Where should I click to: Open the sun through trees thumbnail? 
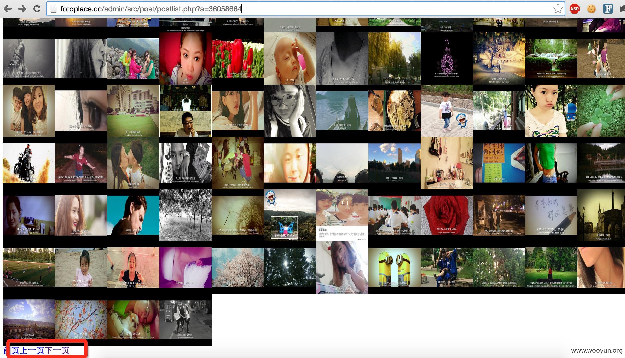(290, 268)
